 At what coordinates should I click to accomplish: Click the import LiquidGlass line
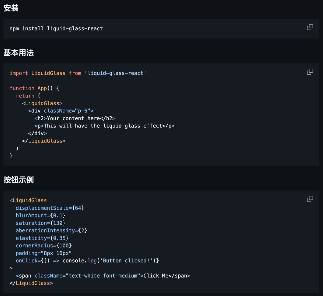[x=78, y=73]
